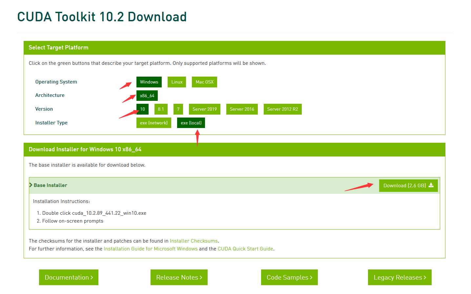Click the Installation Instructions: text
The width and height of the screenshot is (471, 294).
click(61, 201)
